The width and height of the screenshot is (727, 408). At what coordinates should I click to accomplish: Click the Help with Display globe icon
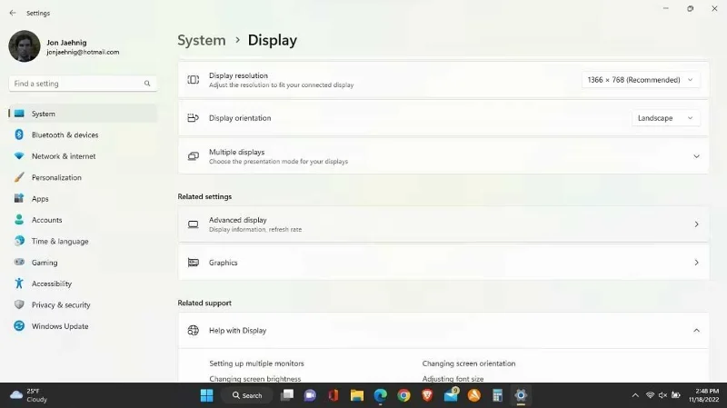click(x=194, y=331)
